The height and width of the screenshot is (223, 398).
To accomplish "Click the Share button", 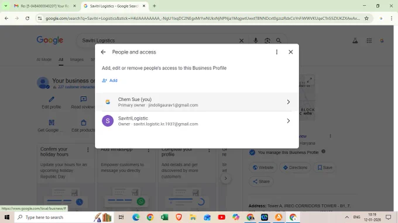I will tap(261, 182).
